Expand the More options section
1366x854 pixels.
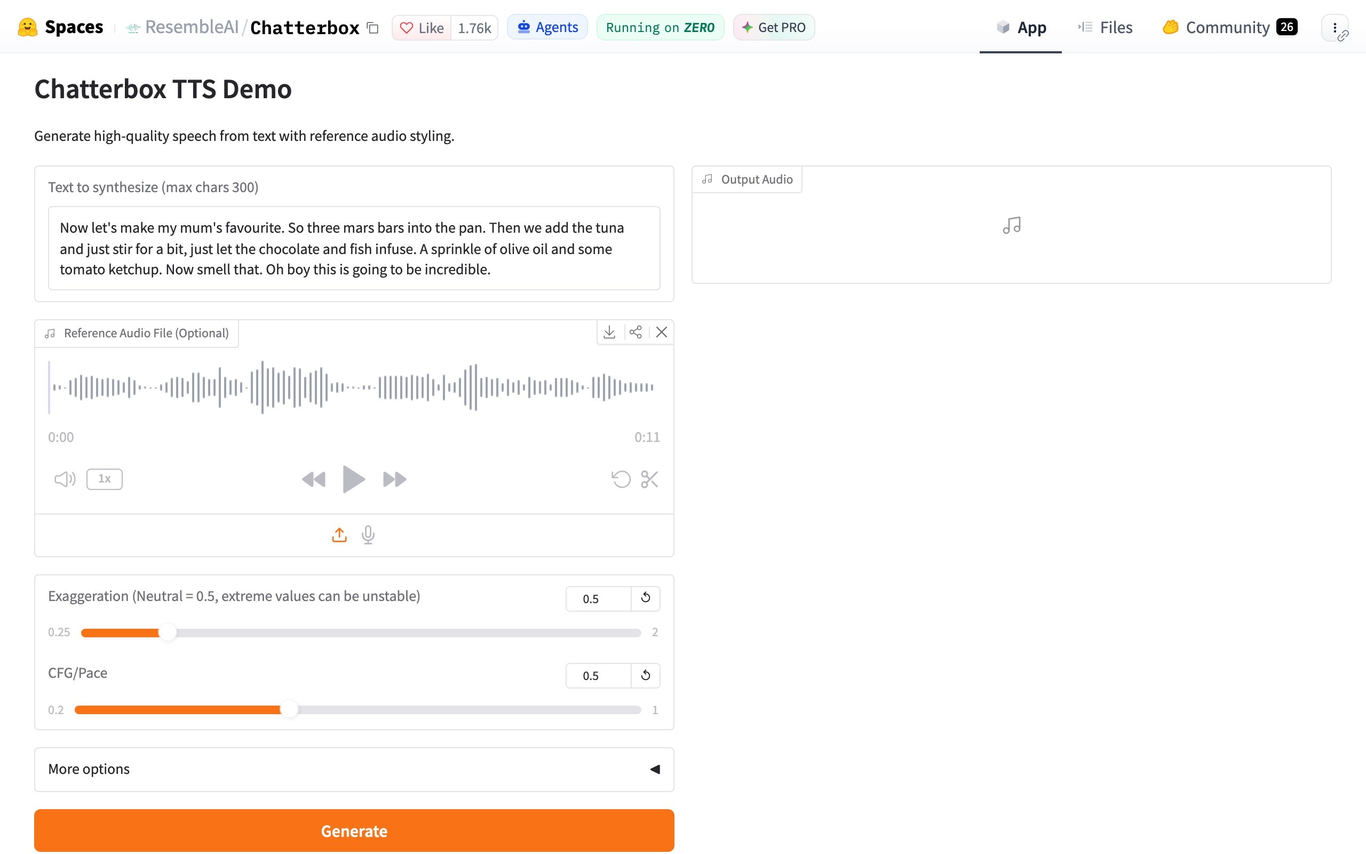click(x=354, y=769)
